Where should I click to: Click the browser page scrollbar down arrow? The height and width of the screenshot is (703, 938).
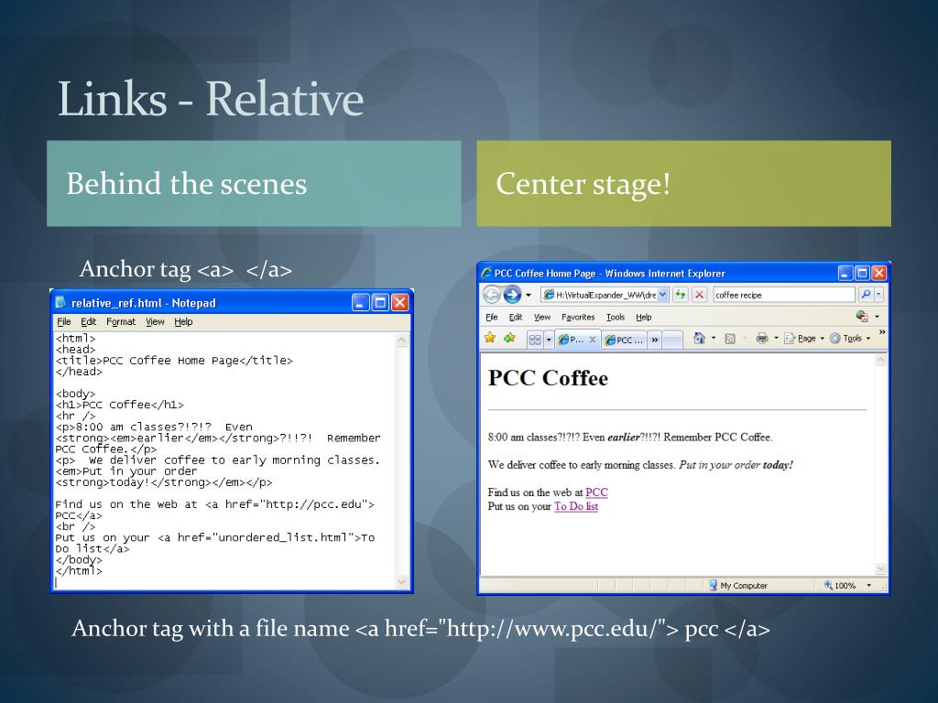[x=880, y=568]
